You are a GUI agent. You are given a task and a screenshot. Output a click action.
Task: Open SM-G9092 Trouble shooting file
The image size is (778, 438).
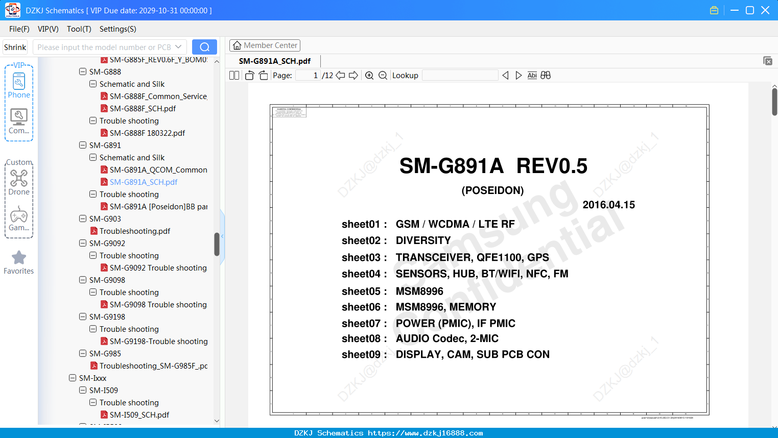[x=153, y=267]
